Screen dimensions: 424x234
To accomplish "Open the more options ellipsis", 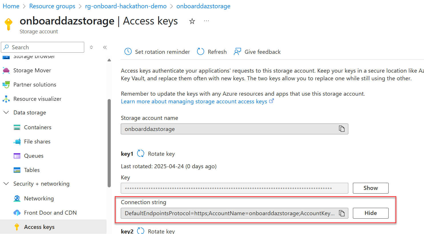I will click(x=206, y=21).
